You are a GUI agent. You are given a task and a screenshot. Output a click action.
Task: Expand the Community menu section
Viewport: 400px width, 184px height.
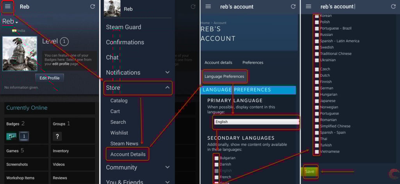[167, 167]
